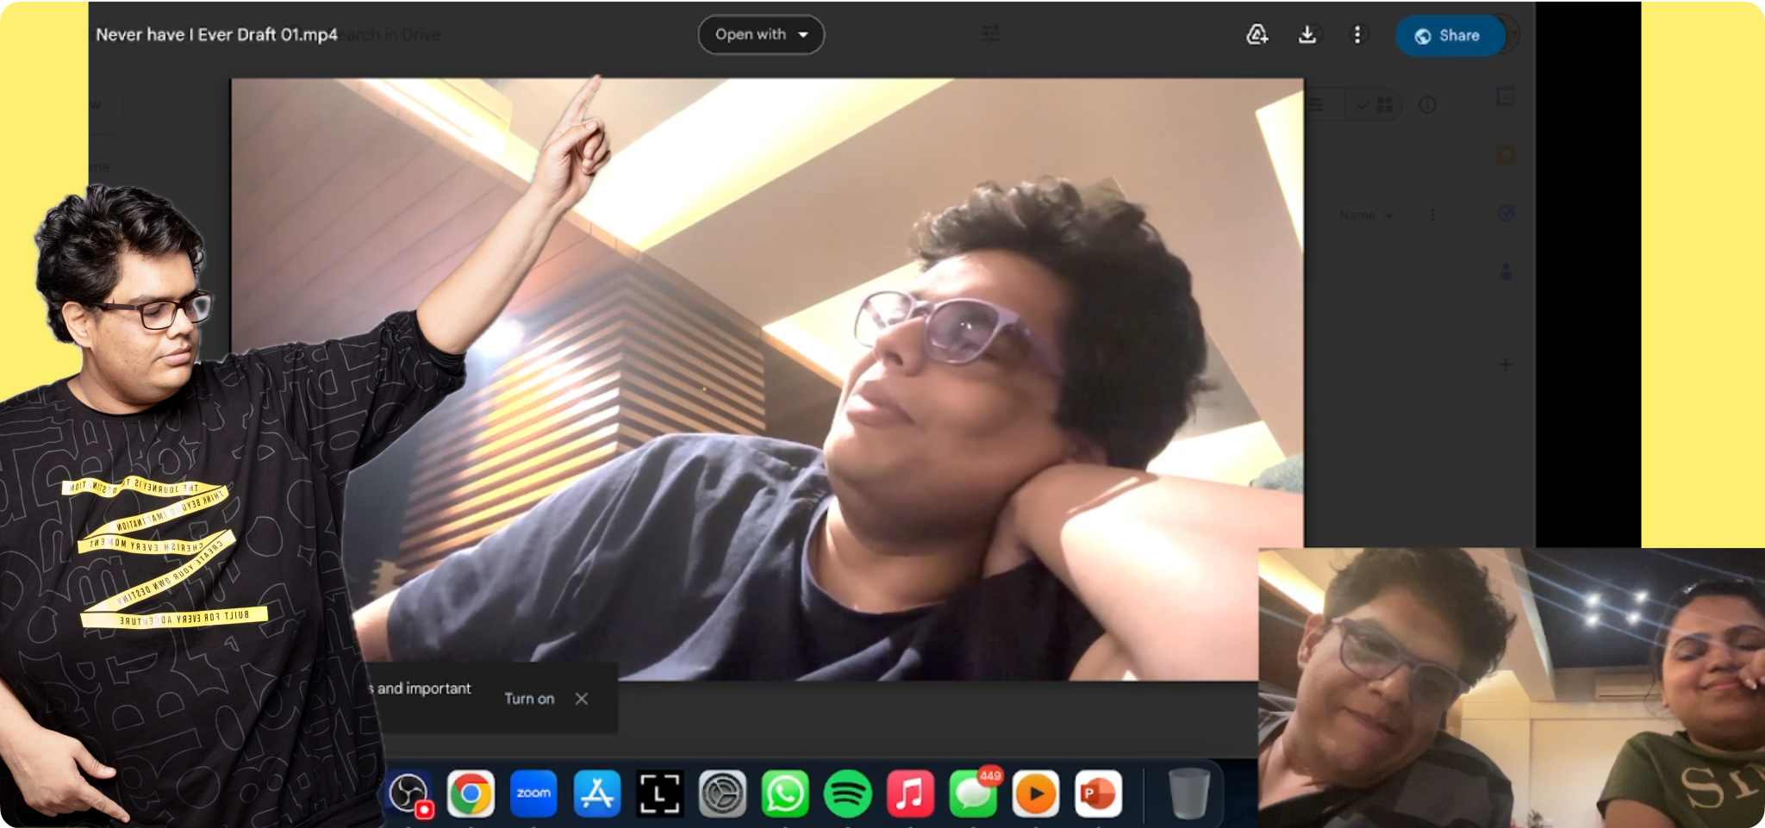Viewport: 1765px width, 828px height.
Task: Click the three-dot sort options icon beside Name
Action: click(x=1432, y=215)
